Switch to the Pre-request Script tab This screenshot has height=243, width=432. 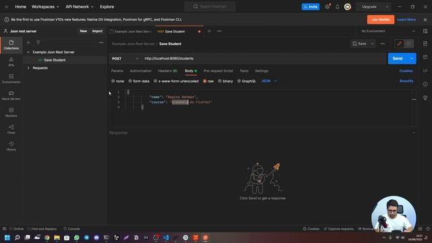click(x=218, y=71)
